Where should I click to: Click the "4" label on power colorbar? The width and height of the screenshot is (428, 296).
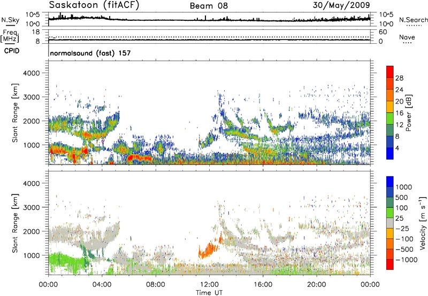coord(397,148)
